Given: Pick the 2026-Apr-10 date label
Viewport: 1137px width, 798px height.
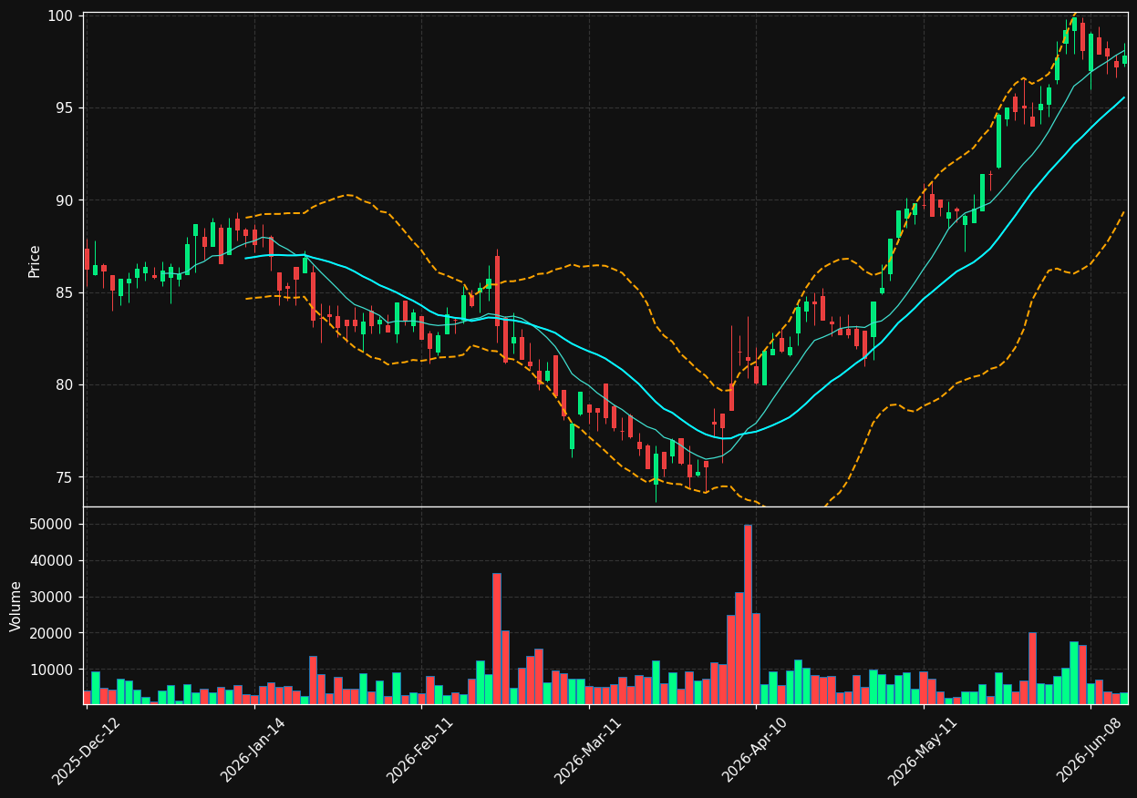Looking at the screenshot, I should coord(755,751).
